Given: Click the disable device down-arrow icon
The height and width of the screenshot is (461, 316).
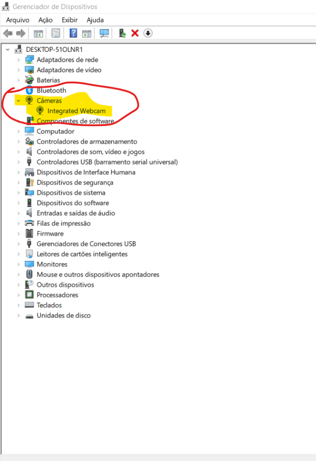Looking at the screenshot, I should pos(148,33).
